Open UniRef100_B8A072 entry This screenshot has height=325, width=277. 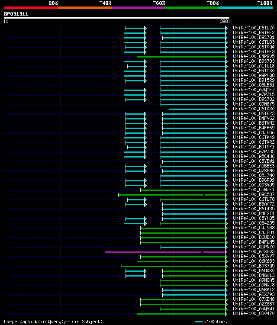click(254, 204)
